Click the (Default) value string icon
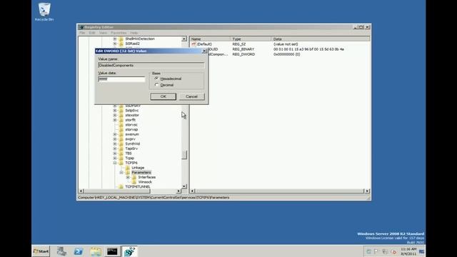 click(194, 44)
